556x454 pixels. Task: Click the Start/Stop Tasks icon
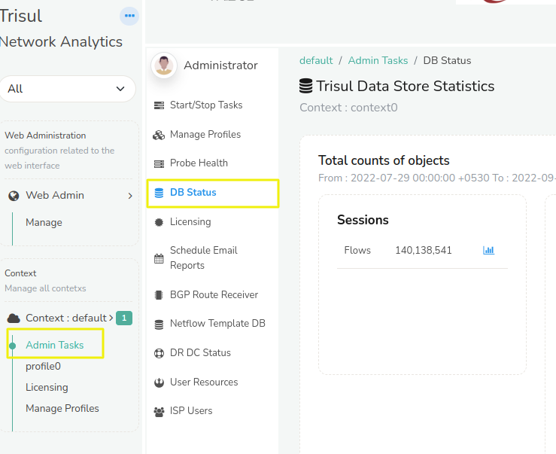[159, 105]
